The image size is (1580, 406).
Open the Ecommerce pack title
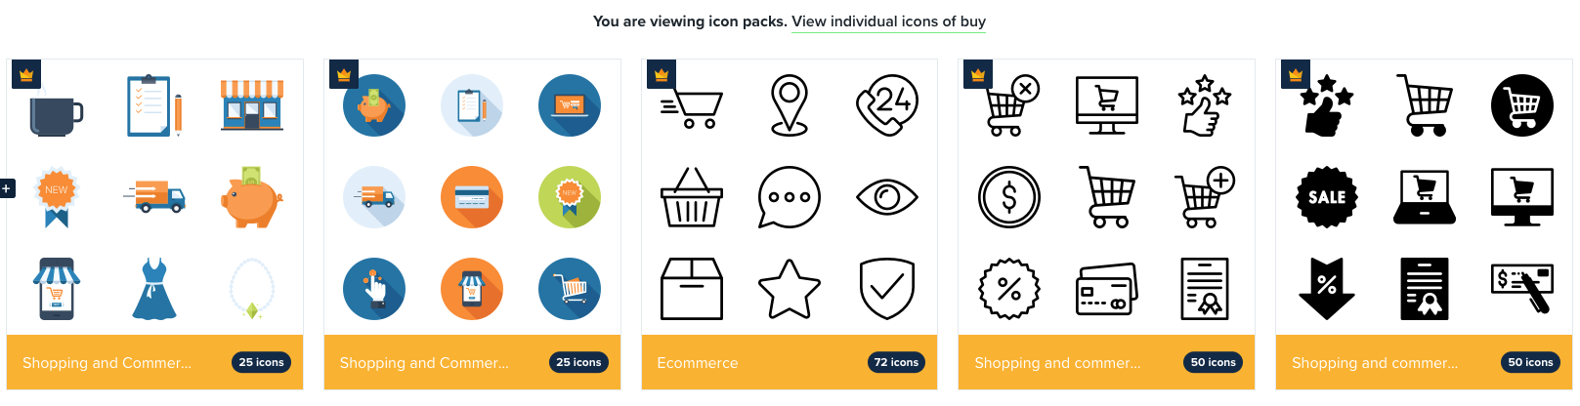pos(697,363)
